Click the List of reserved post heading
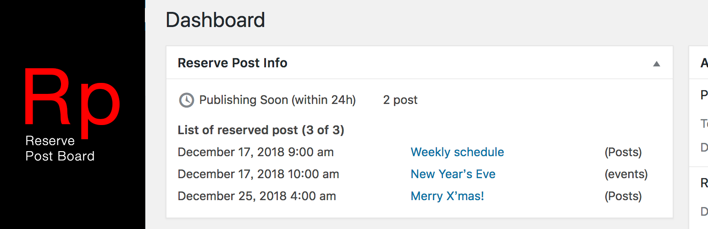The height and width of the screenshot is (229, 708). tap(261, 130)
